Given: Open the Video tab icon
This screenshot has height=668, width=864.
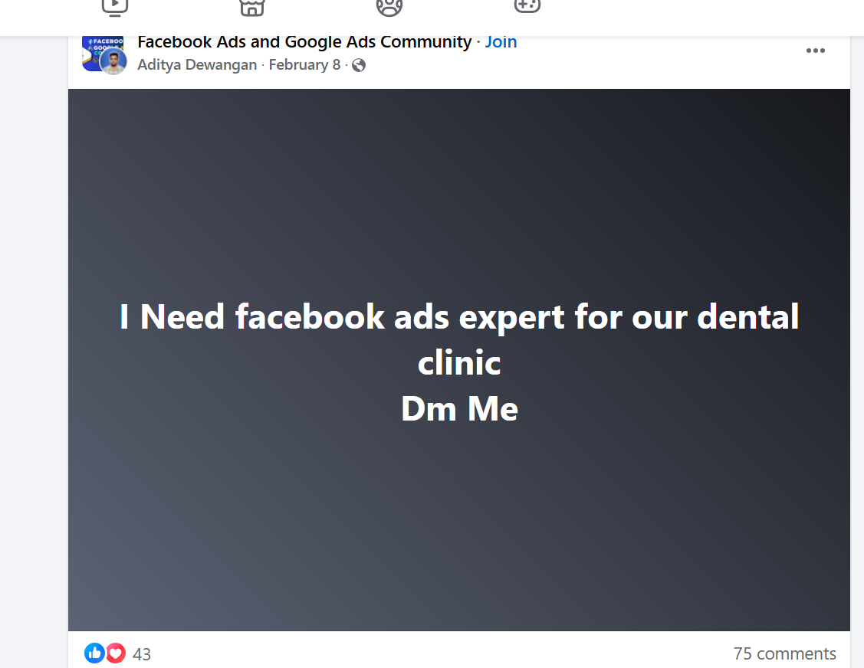Looking at the screenshot, I should (115, 8).
